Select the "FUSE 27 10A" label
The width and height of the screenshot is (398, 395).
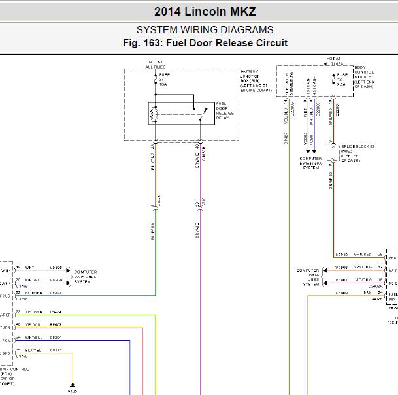(x=164, y=80)
